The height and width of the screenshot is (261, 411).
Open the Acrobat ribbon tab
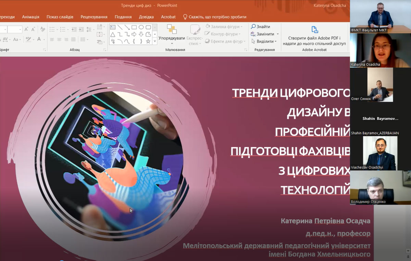pyautogui.click(x=168, y=17)
